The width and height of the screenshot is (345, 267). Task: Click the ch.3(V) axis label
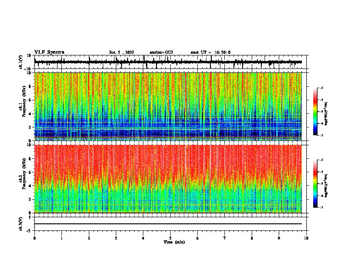tap(21, 224)
